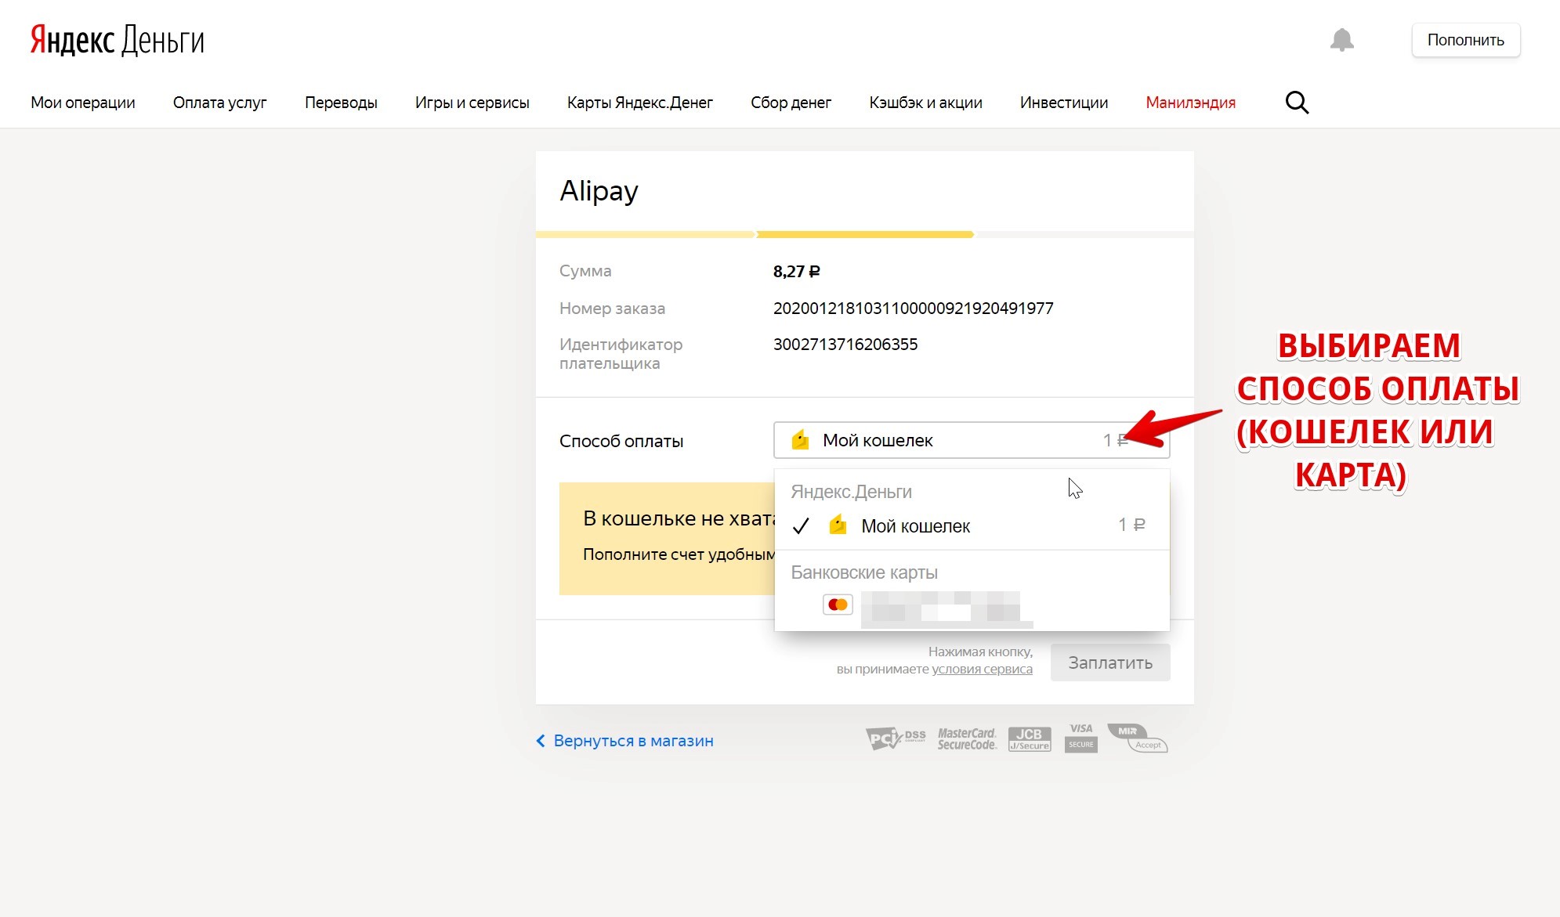
Task: Go to Сбор денег section
Action: tap(791, 103)
